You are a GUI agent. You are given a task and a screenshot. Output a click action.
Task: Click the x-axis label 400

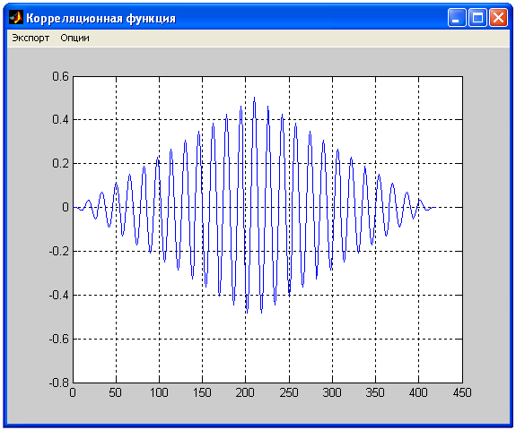[x=418, y=392]
